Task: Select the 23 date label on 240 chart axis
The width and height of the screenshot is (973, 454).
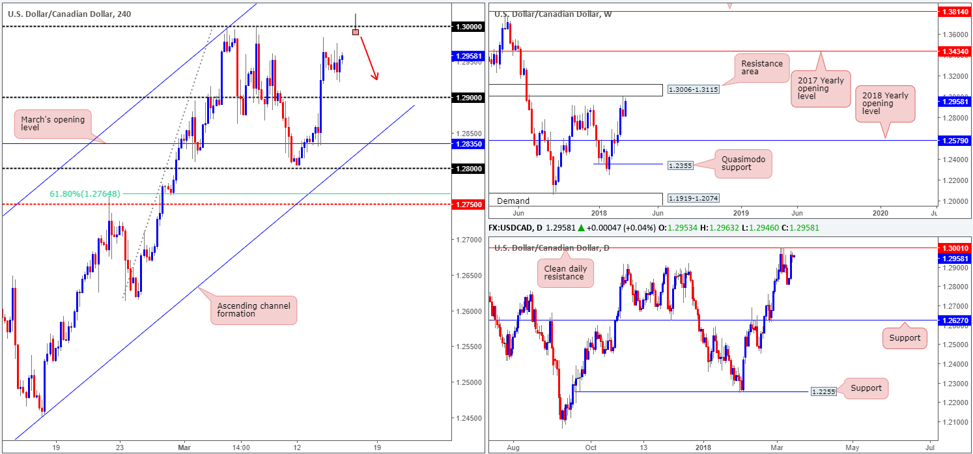Action: point(119,448)
